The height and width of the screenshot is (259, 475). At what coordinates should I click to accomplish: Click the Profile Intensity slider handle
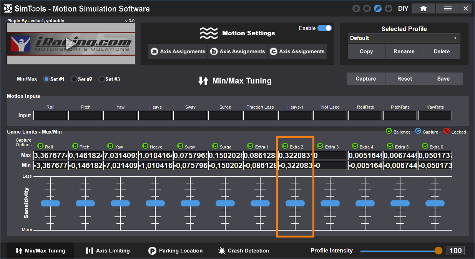pos(438,251)
